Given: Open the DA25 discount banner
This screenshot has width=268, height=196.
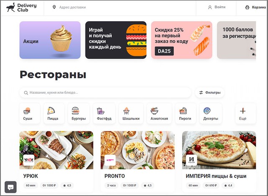Looking at the screenshot, I should tap(182, 40).
